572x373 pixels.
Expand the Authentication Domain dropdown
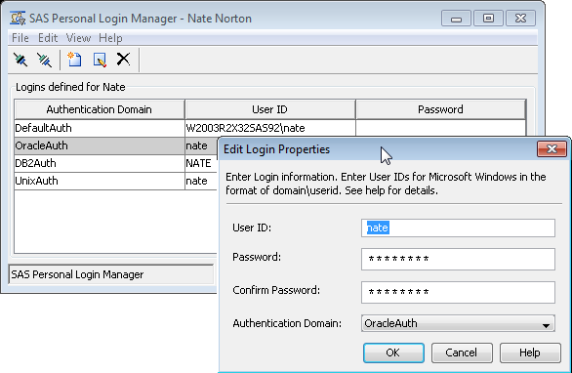tap(546, 325)
